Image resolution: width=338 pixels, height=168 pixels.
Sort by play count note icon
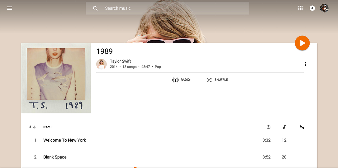[x=284, y=127]
